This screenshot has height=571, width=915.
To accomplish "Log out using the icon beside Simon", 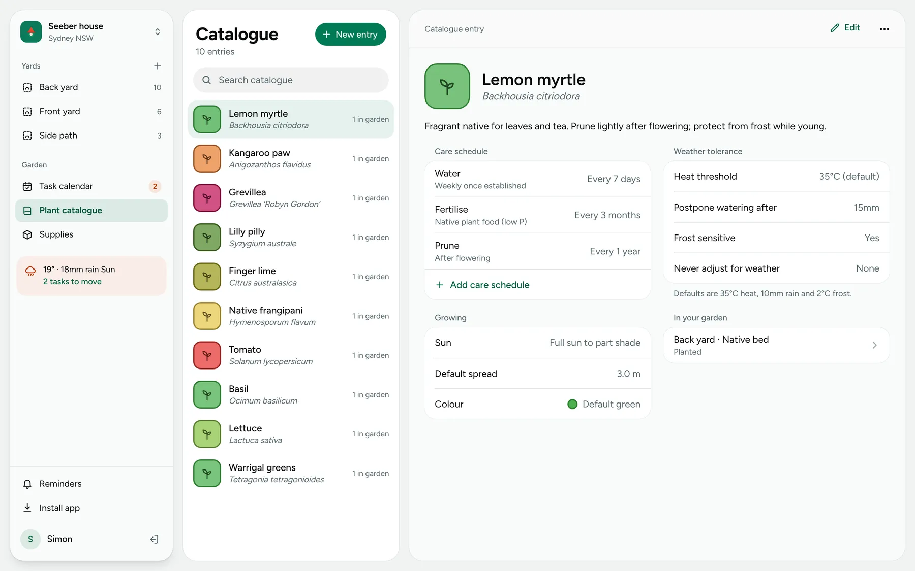I will coord(154,539).
